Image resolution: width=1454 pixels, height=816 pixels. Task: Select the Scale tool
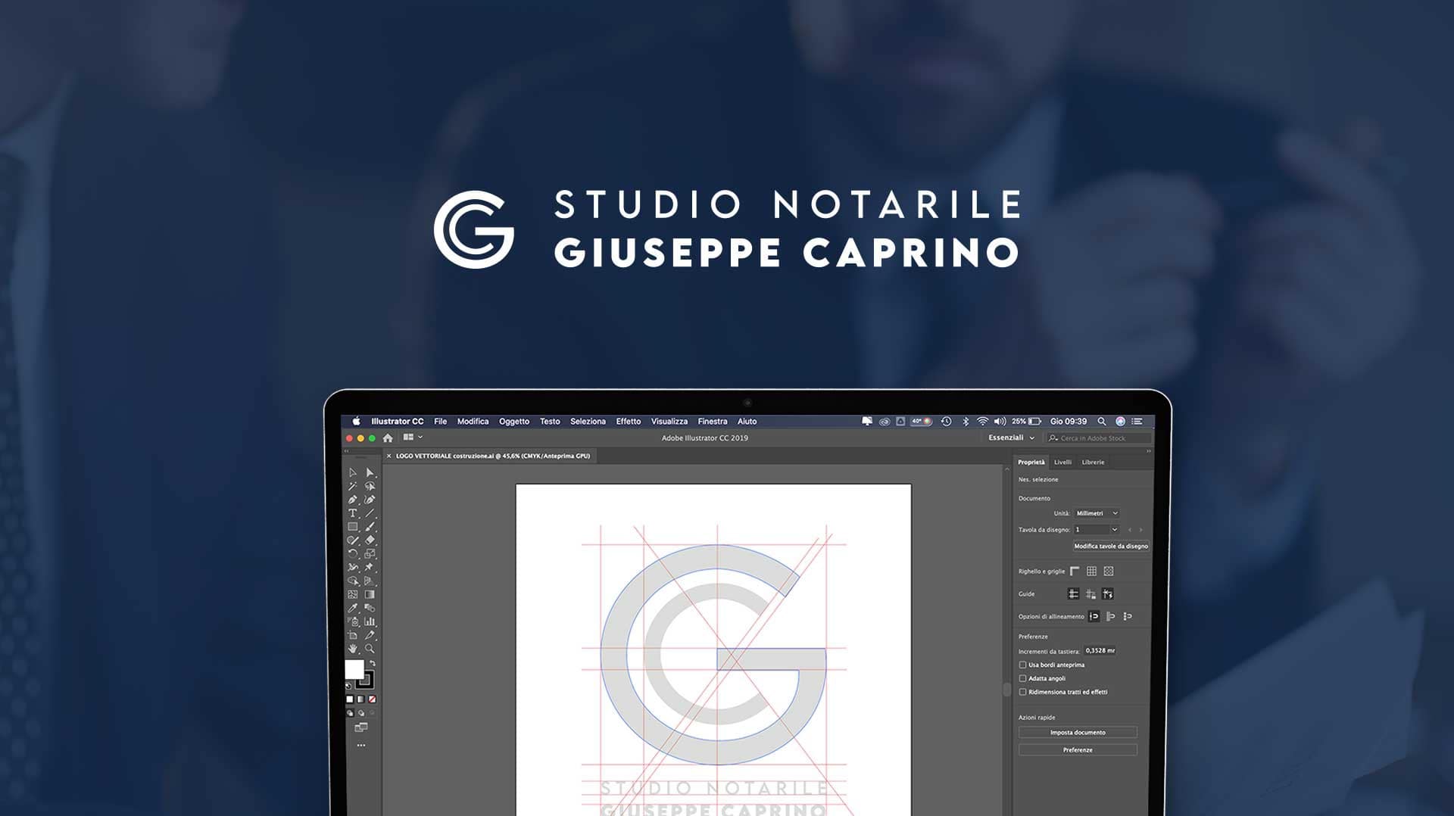point(370,553)
